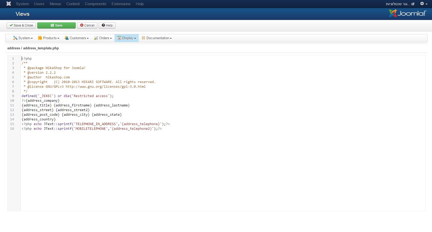Click the Products box icon

pyautogui.click(x=40, y=38)
